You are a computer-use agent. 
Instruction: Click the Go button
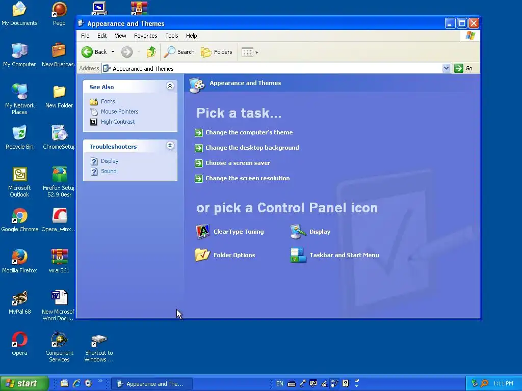point(464,68)
